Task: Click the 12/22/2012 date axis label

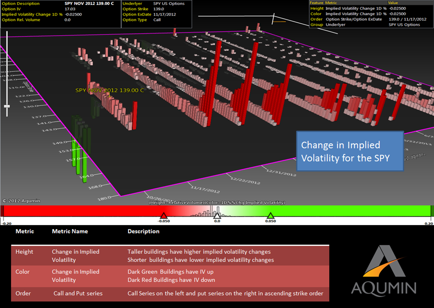Action: 245,180
